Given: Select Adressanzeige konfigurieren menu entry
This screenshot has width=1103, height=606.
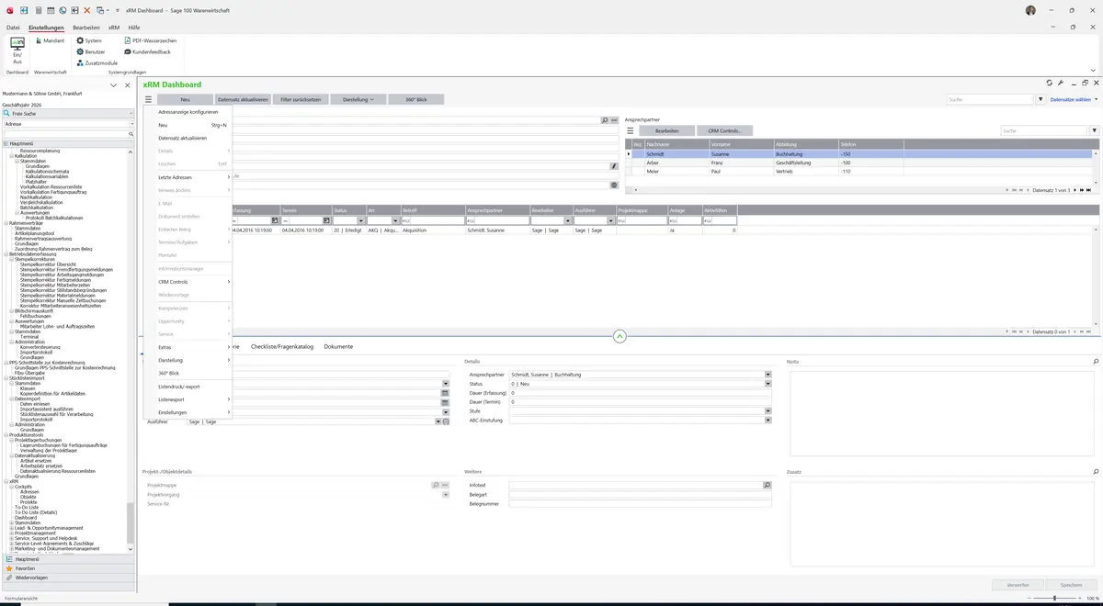Looking at the screenshot, I should 188,112.
